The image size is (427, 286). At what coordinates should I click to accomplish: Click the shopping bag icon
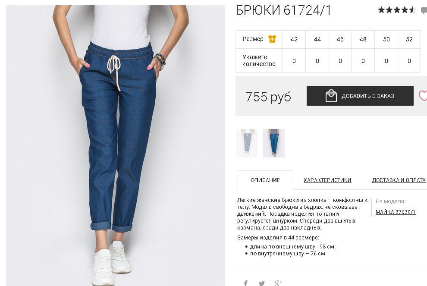(331, 96)
